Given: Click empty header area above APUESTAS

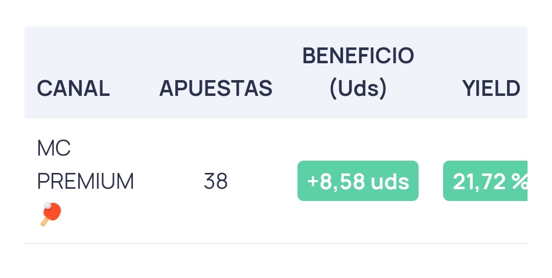Looking at the screenshot, I should point(216,53).
